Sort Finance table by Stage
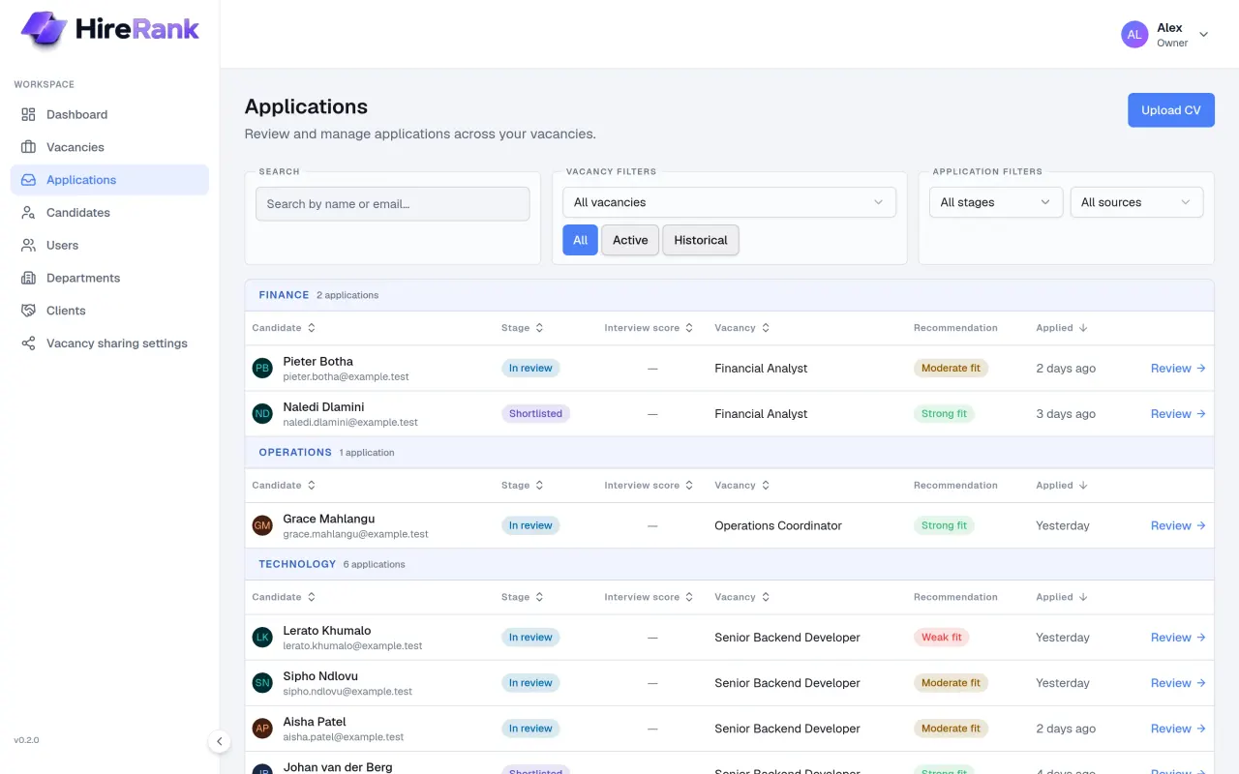The width and height of the screenshot is (1239, 774). point(523,328)
